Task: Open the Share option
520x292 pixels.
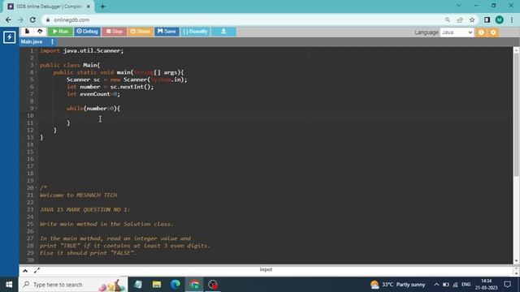Action: (x=141, y=32)
